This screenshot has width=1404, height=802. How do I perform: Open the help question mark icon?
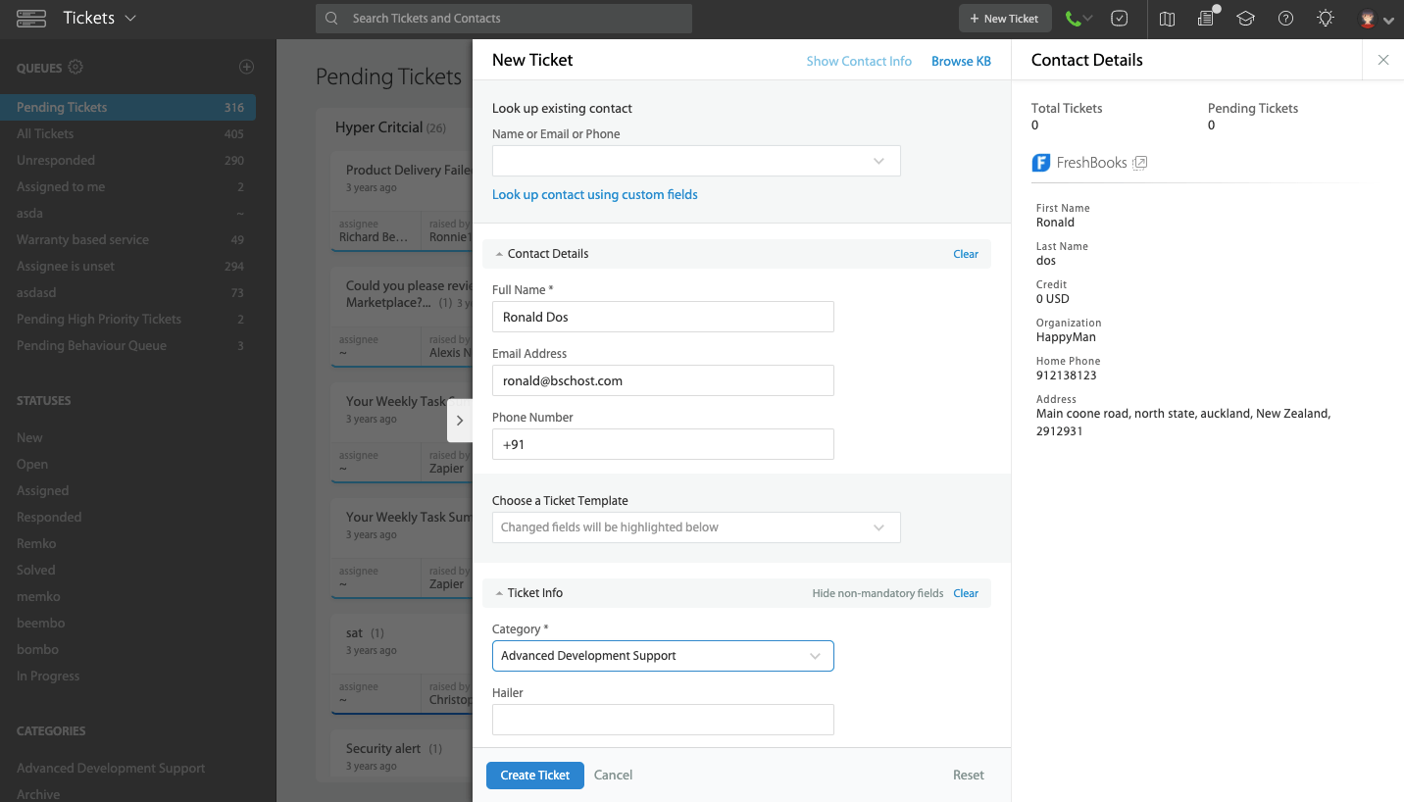tap(1285, 18)
